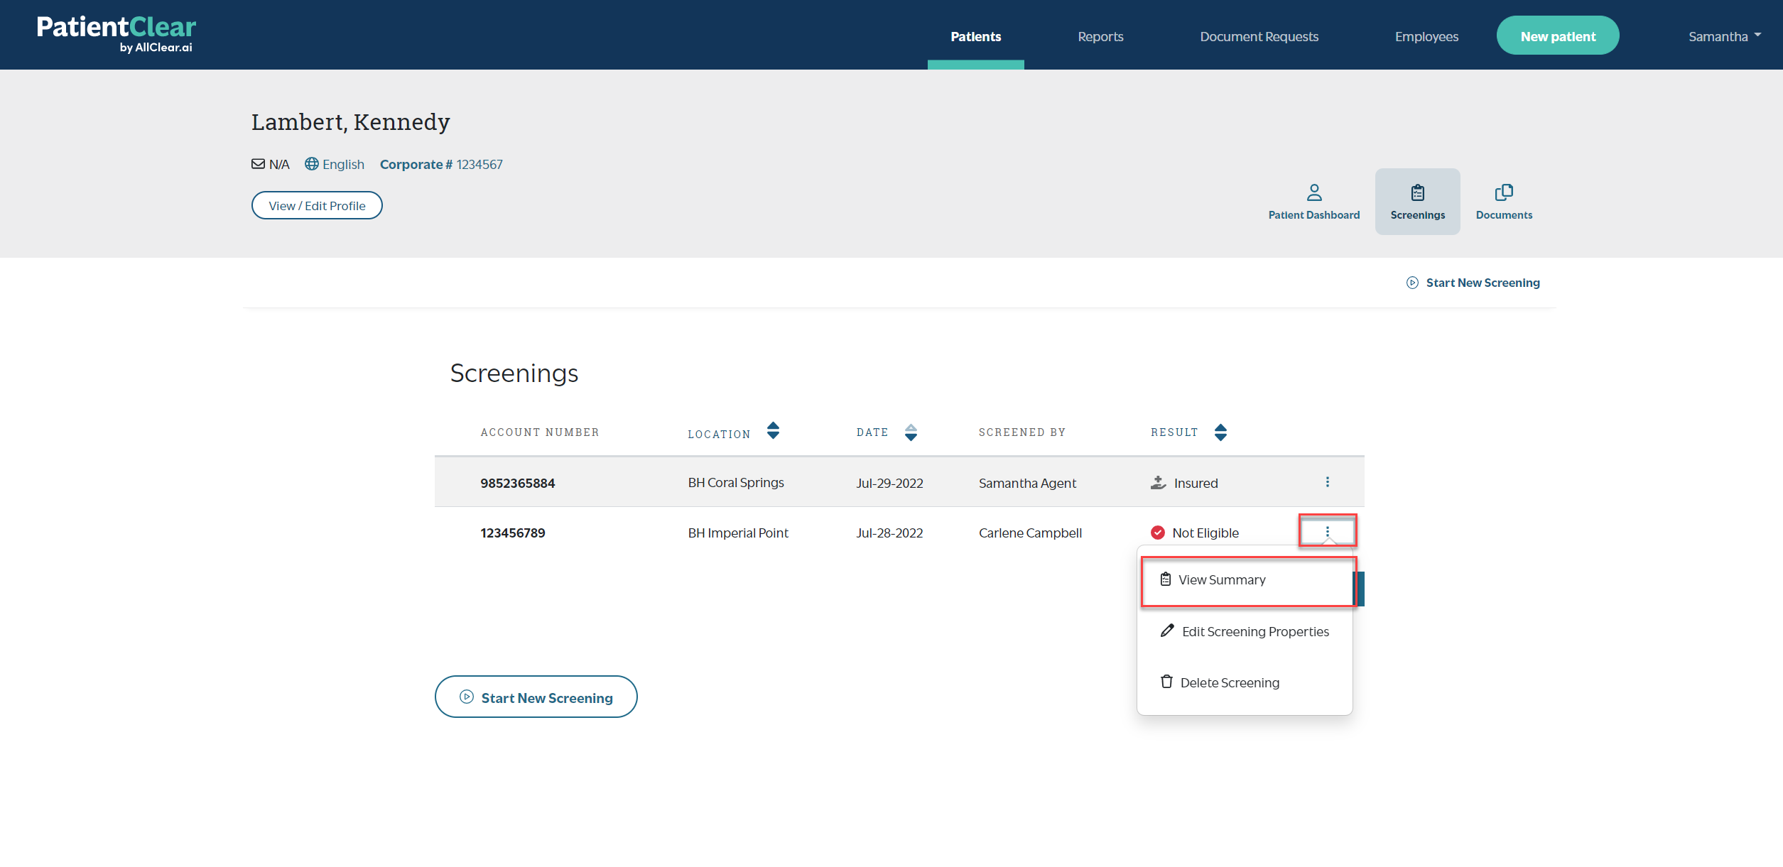This screenshot has height=867, width=1783.
Task: Click the globe English language icon
Action: [312, 164]
